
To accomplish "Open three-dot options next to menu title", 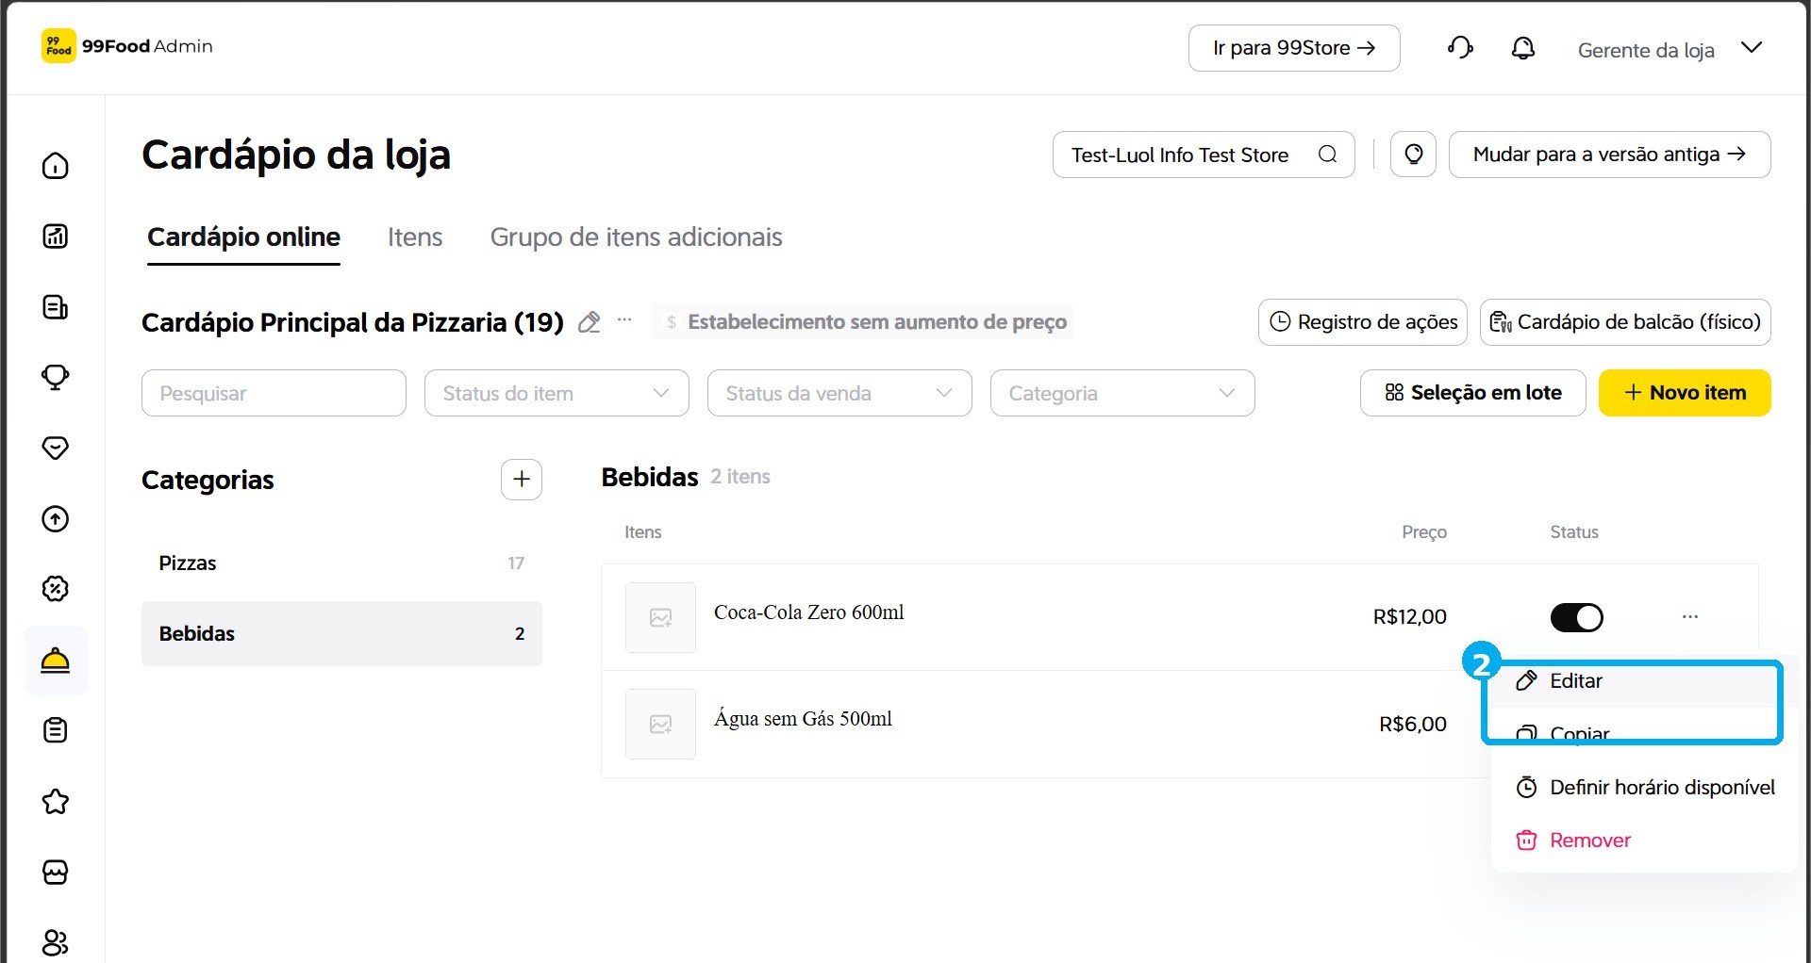I will 624,321.
